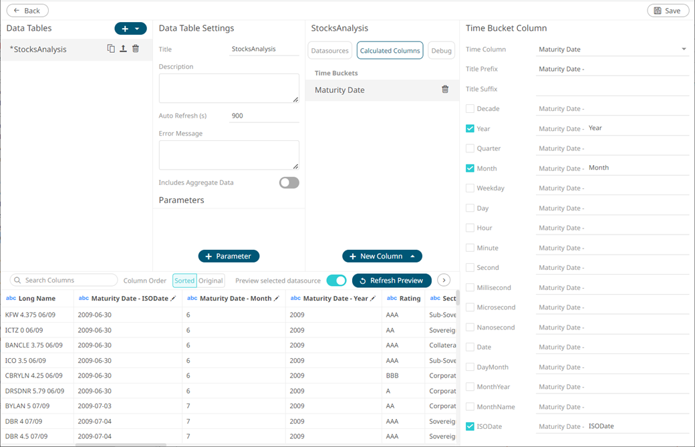This screenshot has height=447, width=695.
Task: Edit the Maturity Date - Month column title
Action: (277, 299)
